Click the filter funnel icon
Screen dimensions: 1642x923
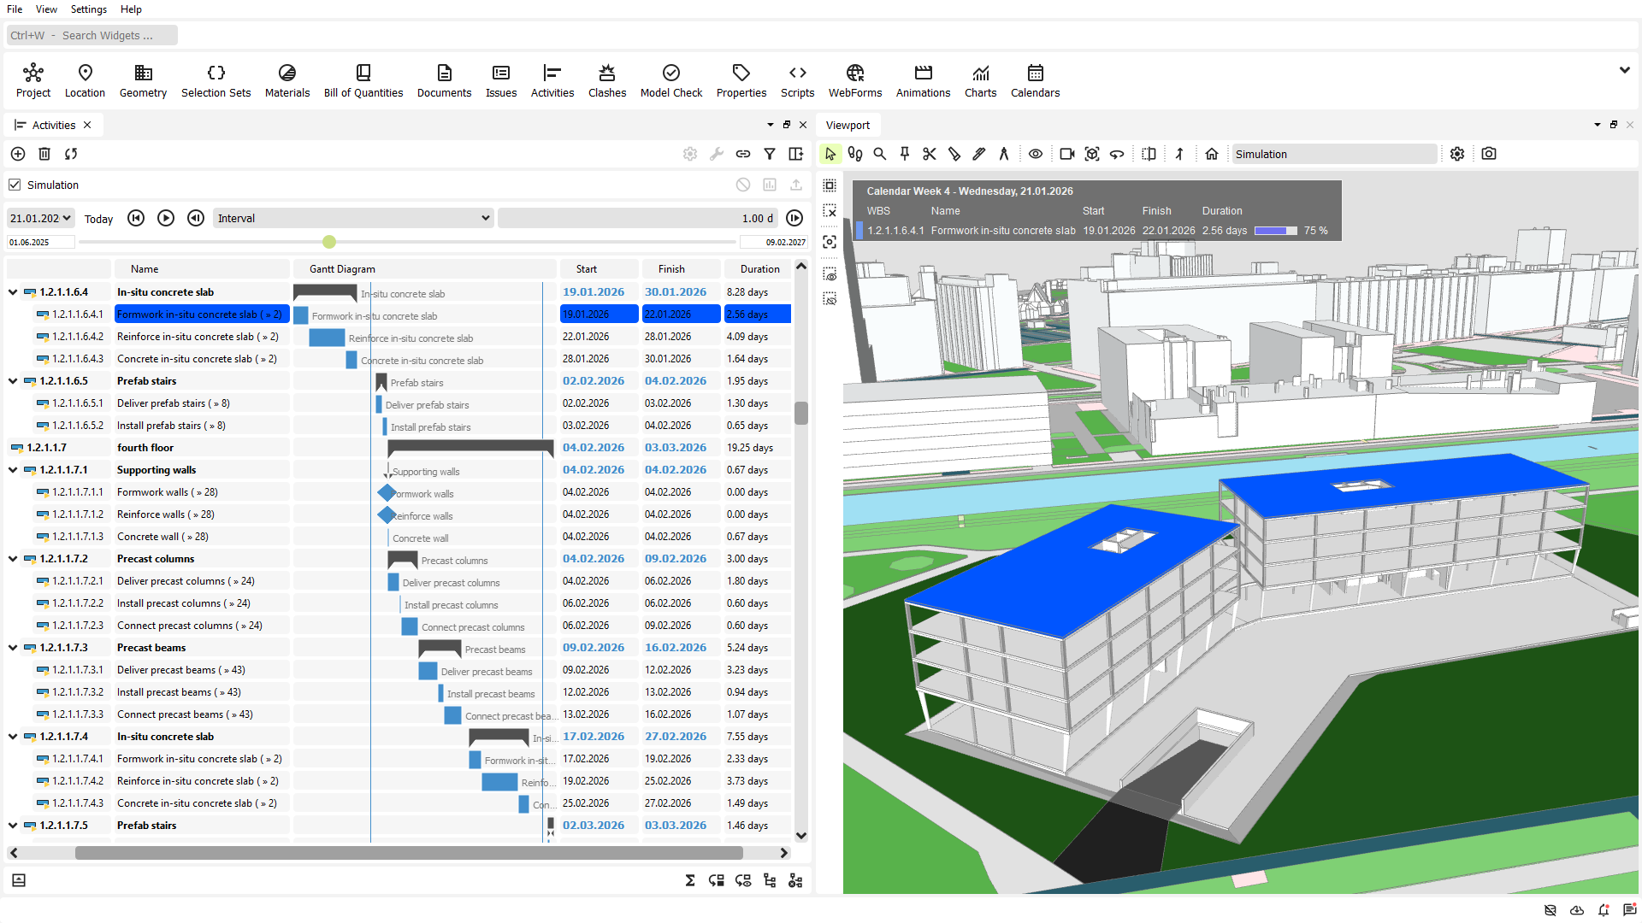coord(770,154)
